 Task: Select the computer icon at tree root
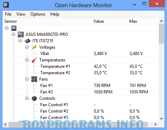pyautogui.click(x=14, y=28)
